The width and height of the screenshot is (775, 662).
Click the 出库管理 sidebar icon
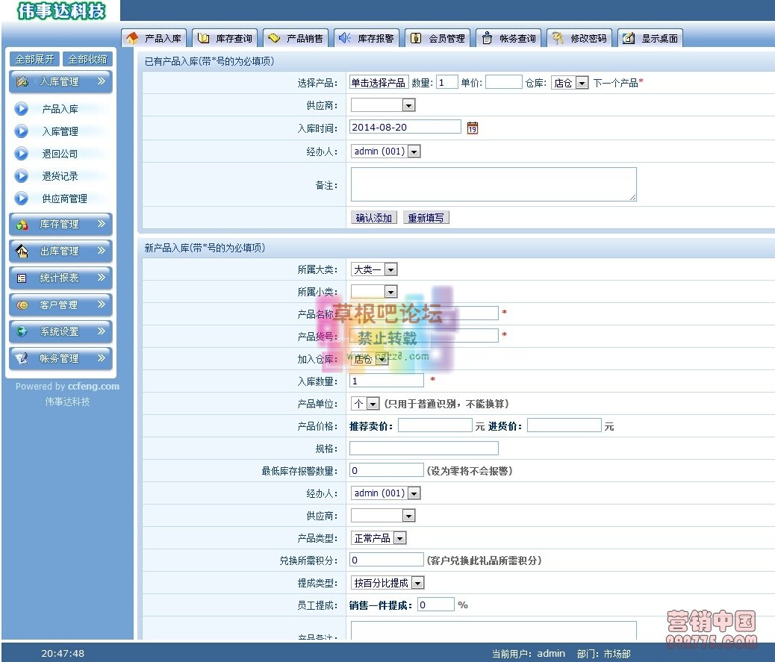(x=20, y=251)
